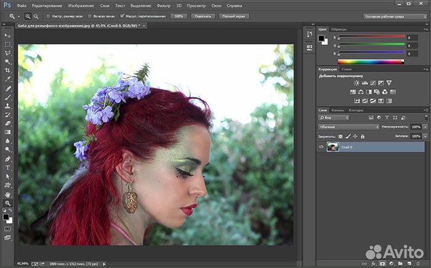Select the Crop tool
This screenshot has width=431, height=268.
pyautogui.click(x=7, y=71)
